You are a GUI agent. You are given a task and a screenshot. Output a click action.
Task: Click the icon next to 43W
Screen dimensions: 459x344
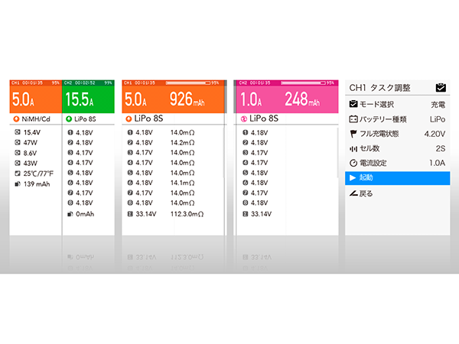18,163
